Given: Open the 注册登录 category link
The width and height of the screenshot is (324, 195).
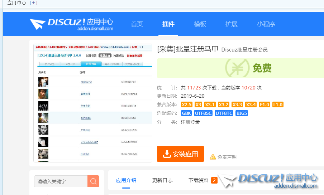Looking at the screenshot, I should [190, 122].
